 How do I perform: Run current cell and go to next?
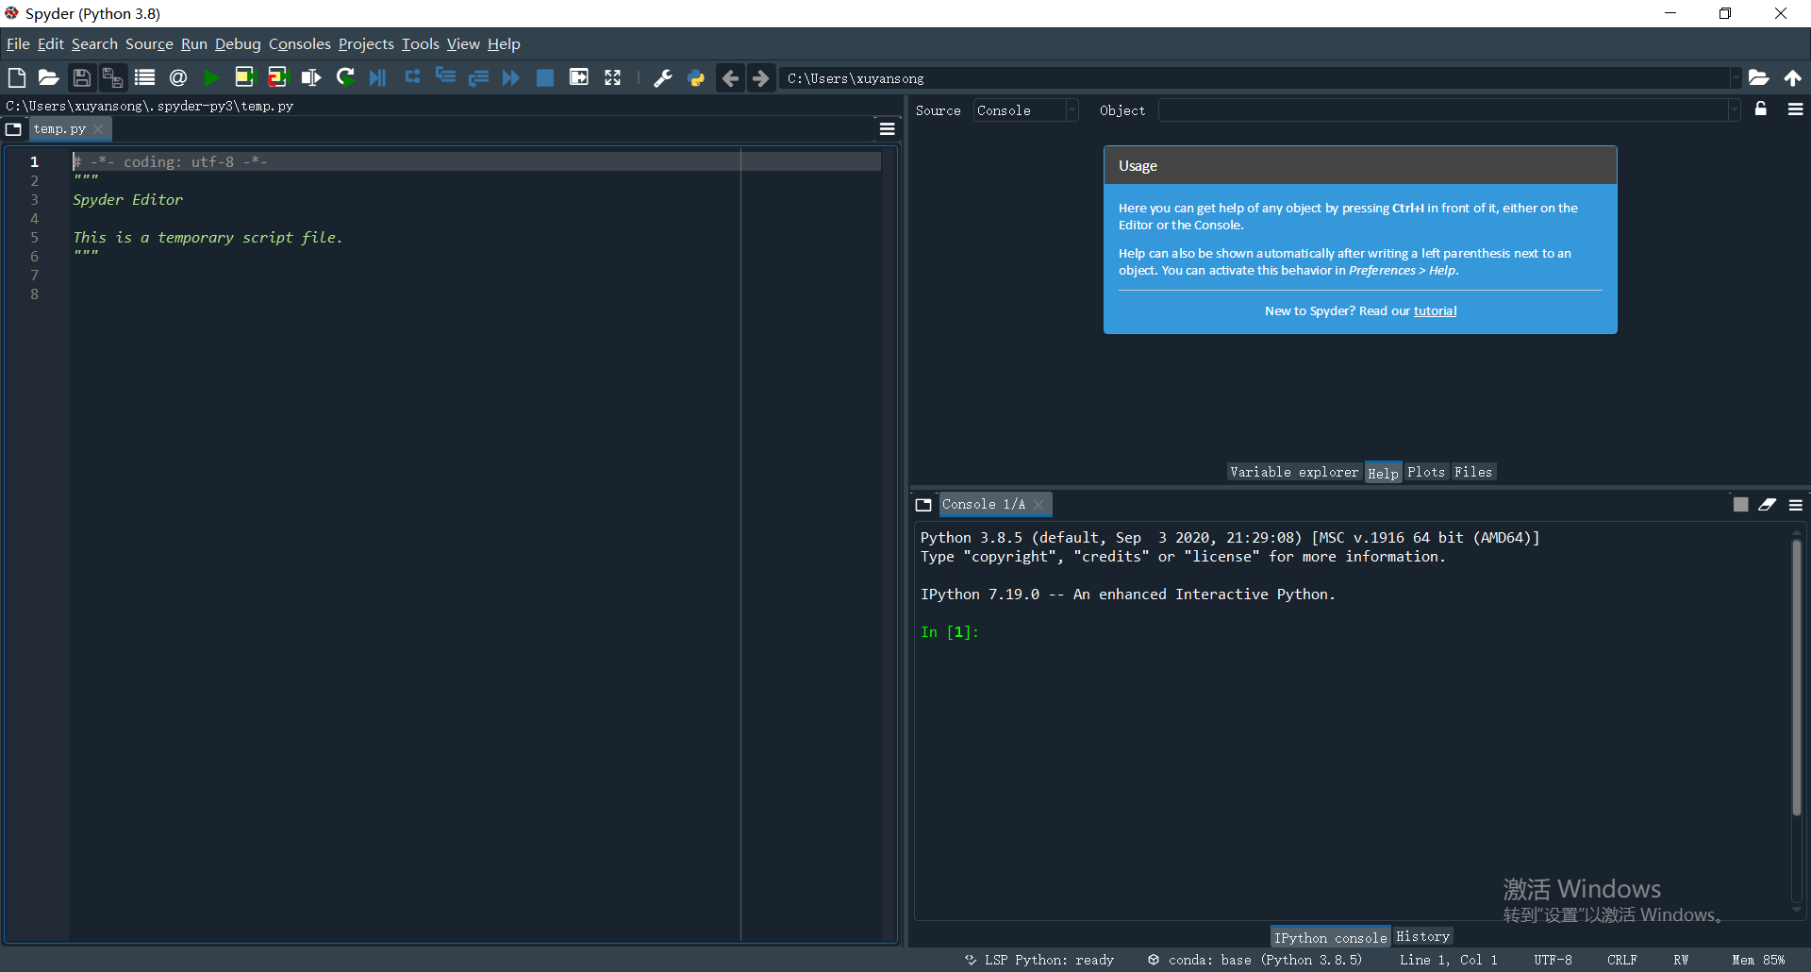pyautogui.click(x=277, y=77)
